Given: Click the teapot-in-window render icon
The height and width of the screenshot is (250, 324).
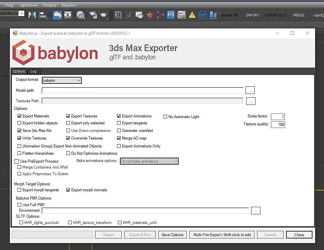Looking at the screenshot, I should tap(139, 15).
